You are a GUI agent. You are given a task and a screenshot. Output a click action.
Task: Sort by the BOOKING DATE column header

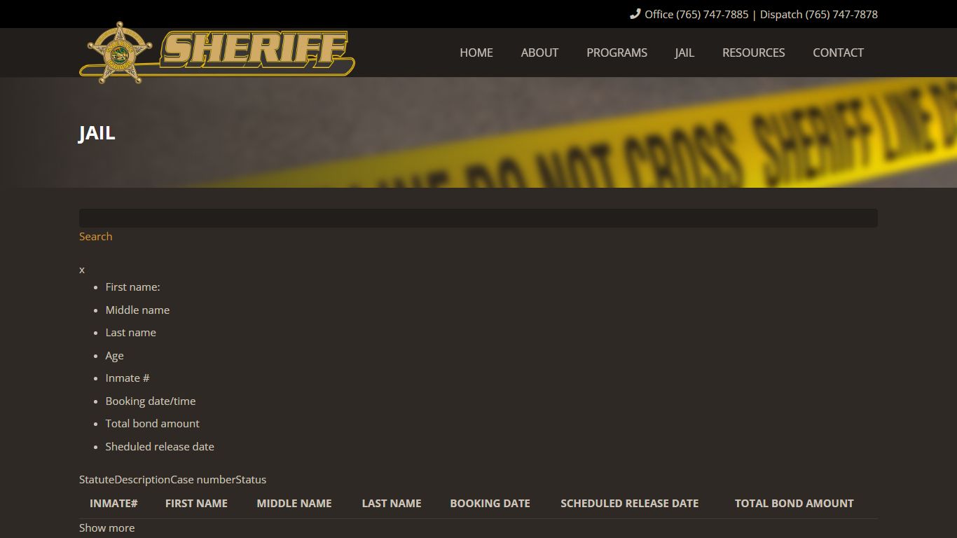point(490,503)
